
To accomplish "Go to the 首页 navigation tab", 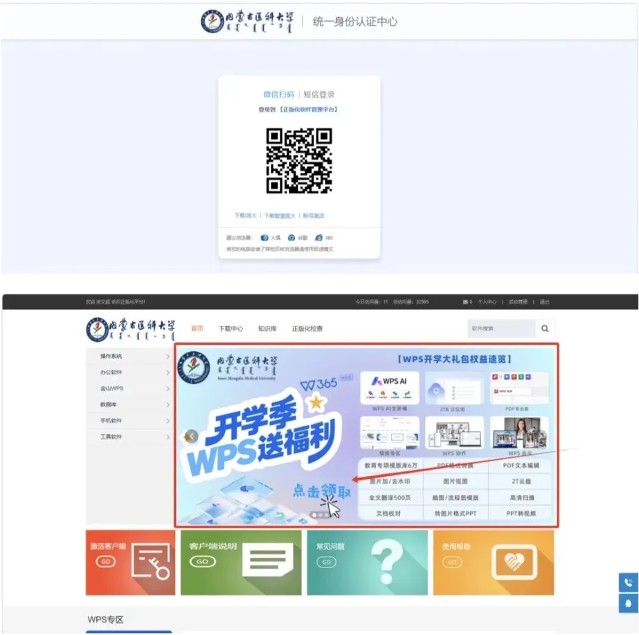I will [x=197, y=328].
